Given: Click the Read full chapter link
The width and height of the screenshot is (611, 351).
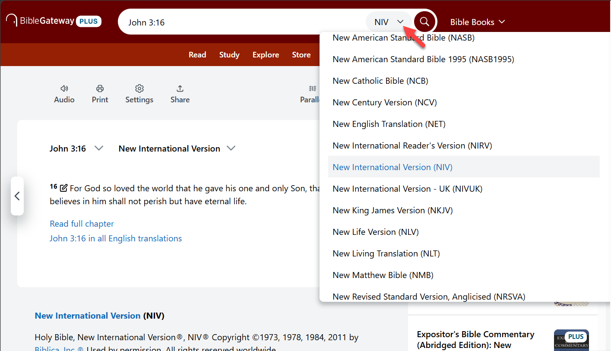Looking at the screenshot, I should coord(82,224).
